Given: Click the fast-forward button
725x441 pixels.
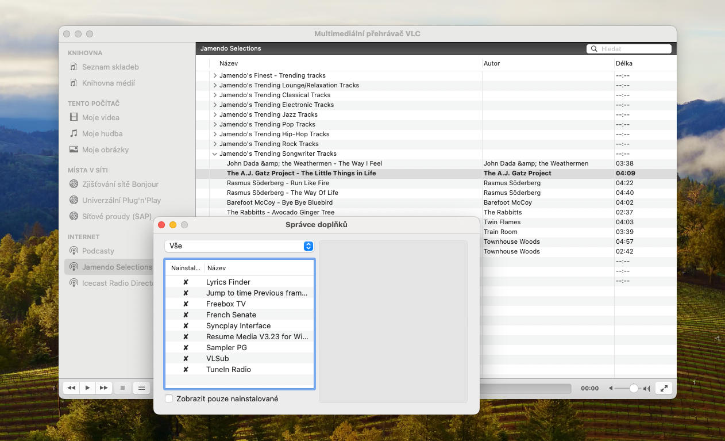Looking at the screenshot, I should tap(103, 388).
